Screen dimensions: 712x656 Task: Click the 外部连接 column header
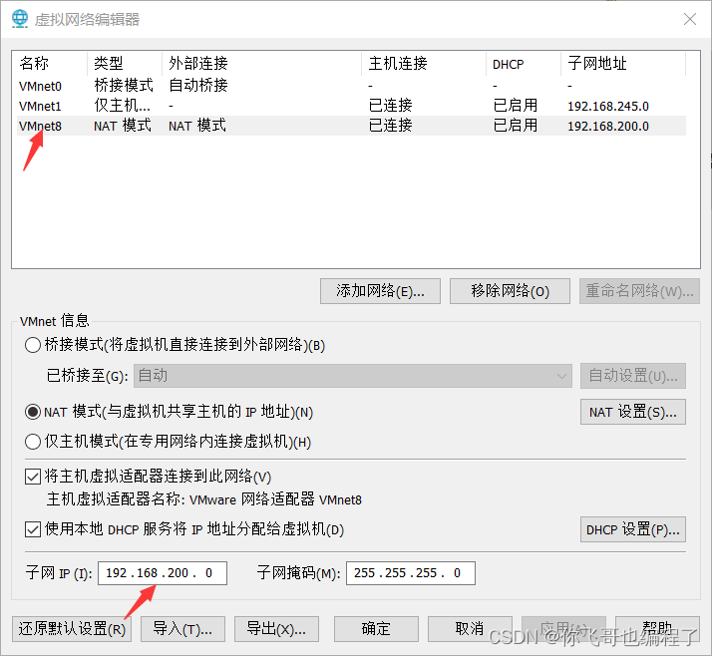(x=261, y=63)
